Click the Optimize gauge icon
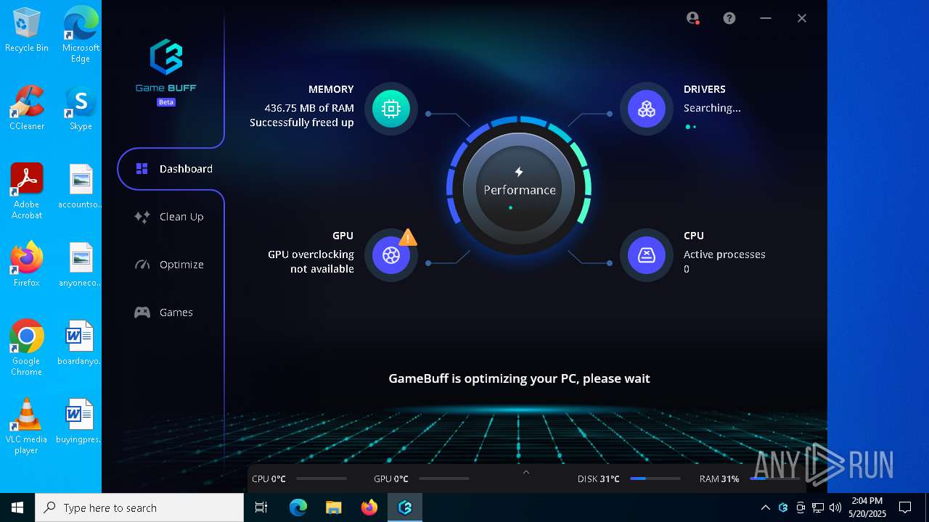 point(142,265)
